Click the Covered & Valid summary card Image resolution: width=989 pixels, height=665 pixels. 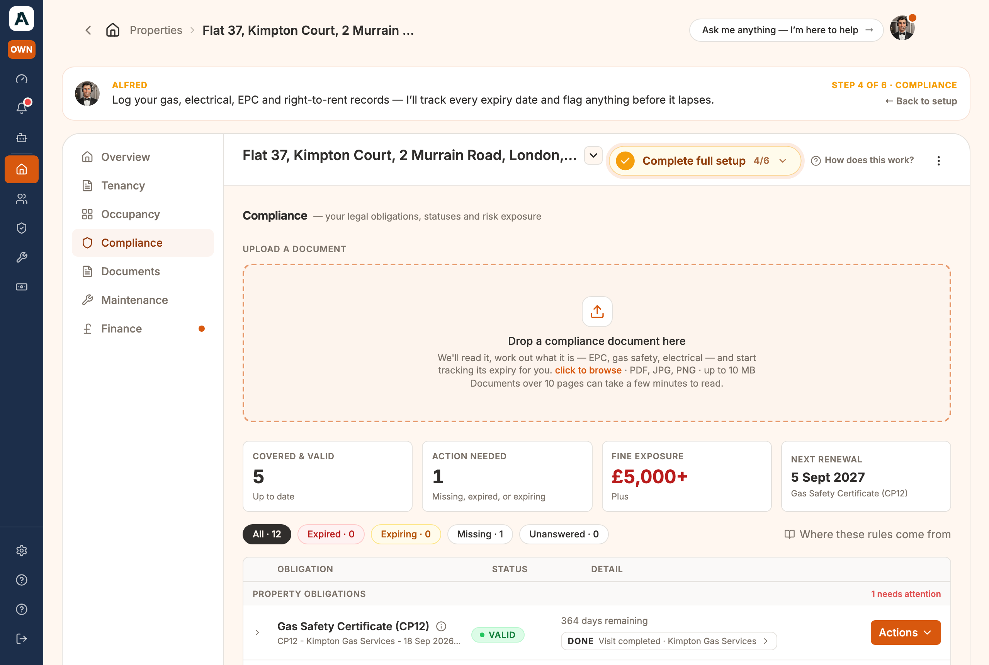328,476
